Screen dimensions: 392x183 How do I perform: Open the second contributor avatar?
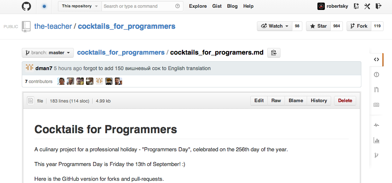coord(71,81)
